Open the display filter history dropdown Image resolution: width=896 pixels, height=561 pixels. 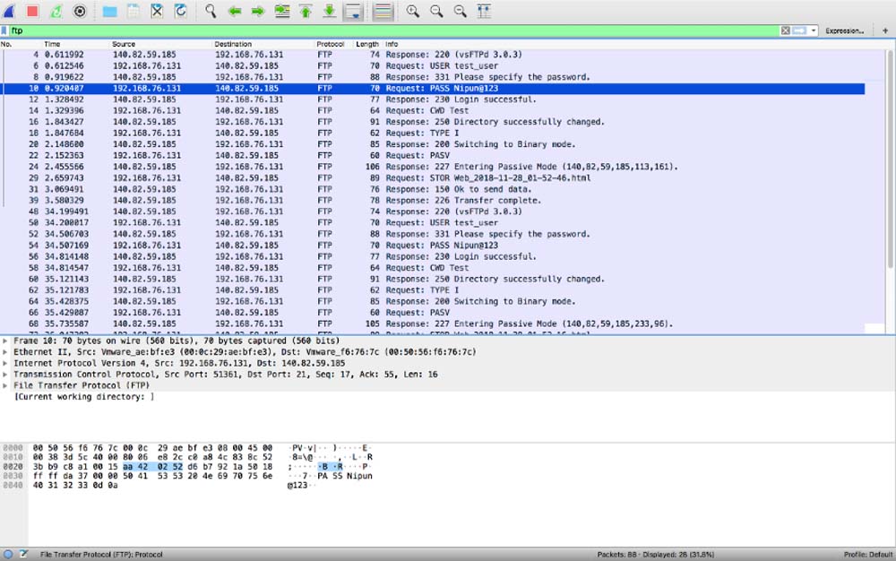point(814,30)
